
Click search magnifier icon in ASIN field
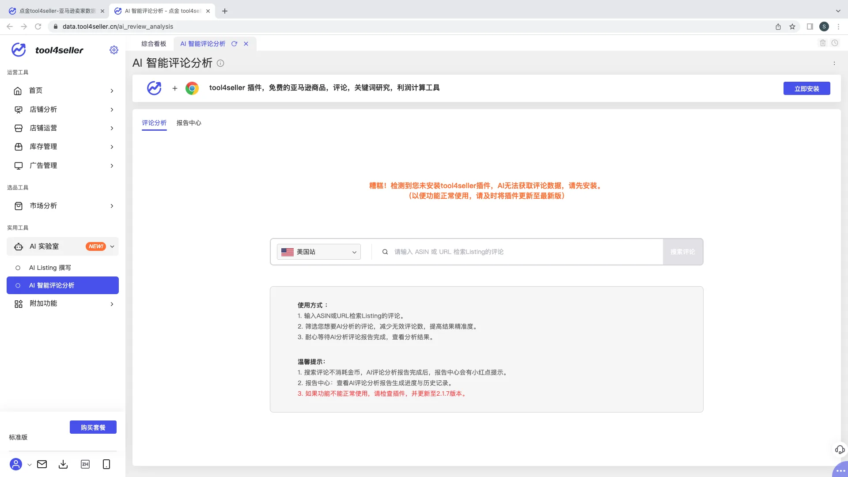385,252
